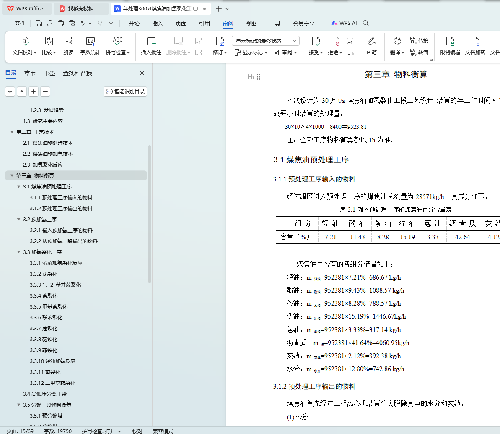Switch to the 开始 ribbon tab
This screenshot has width=500, height=434.
(x=134, y=24)
